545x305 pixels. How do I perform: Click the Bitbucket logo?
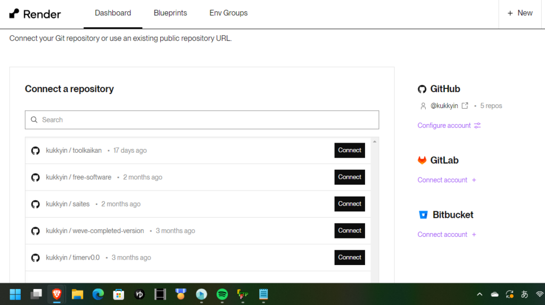[x=423, y=215]
